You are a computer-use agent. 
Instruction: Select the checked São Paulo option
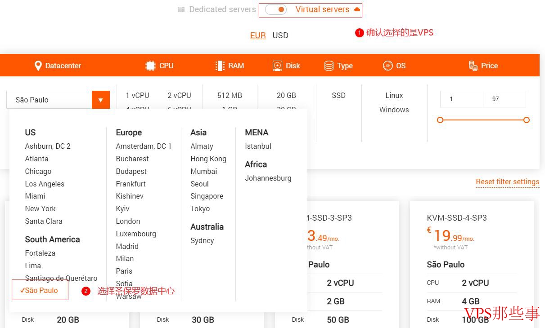tap(40, 290)
